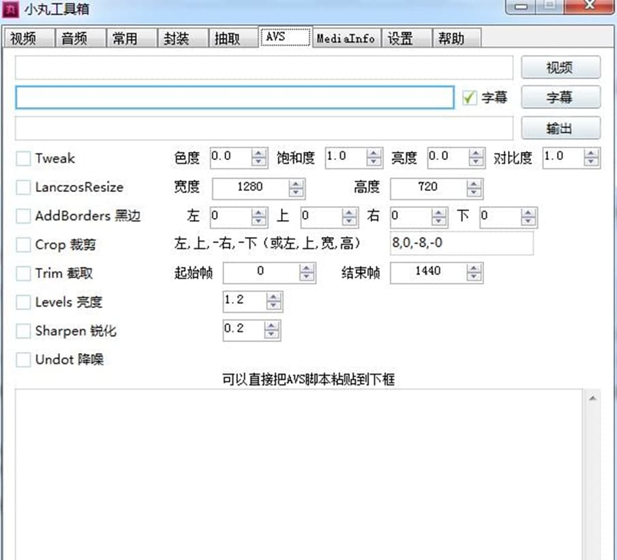Enable Undot 降噪
The image size is (617, 560).
tap(22, 360)
